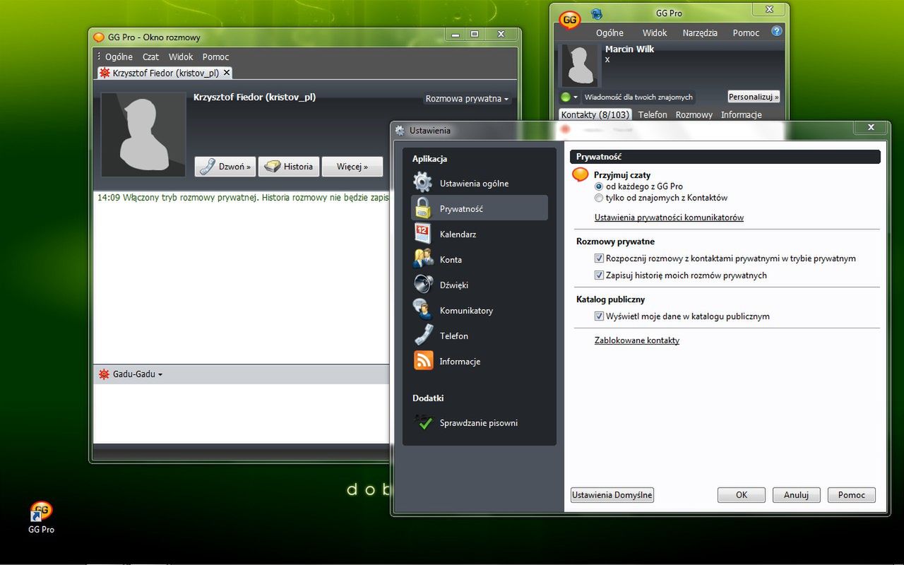Toggle 'Rozpocznij rozmowy z kontaktami prywatnymi' checkbox
Image resolution: width=904 pixels, height=565 pixels.
pyautogui.click(x=599, y=258)
